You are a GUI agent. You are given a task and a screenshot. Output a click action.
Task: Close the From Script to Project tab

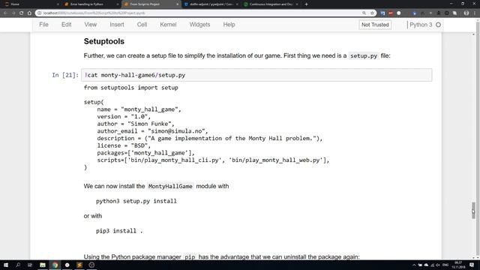178,4
